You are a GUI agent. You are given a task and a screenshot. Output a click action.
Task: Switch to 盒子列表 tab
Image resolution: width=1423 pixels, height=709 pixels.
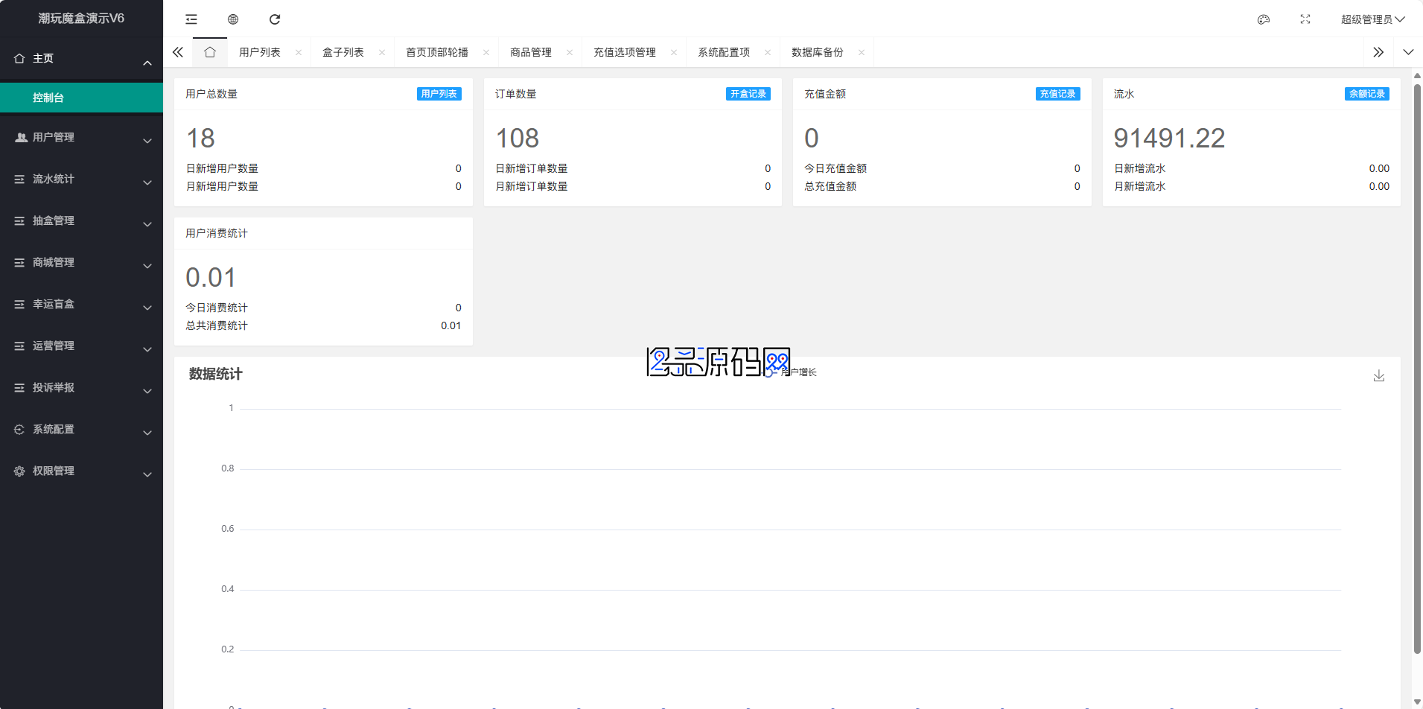pos(343,52)
